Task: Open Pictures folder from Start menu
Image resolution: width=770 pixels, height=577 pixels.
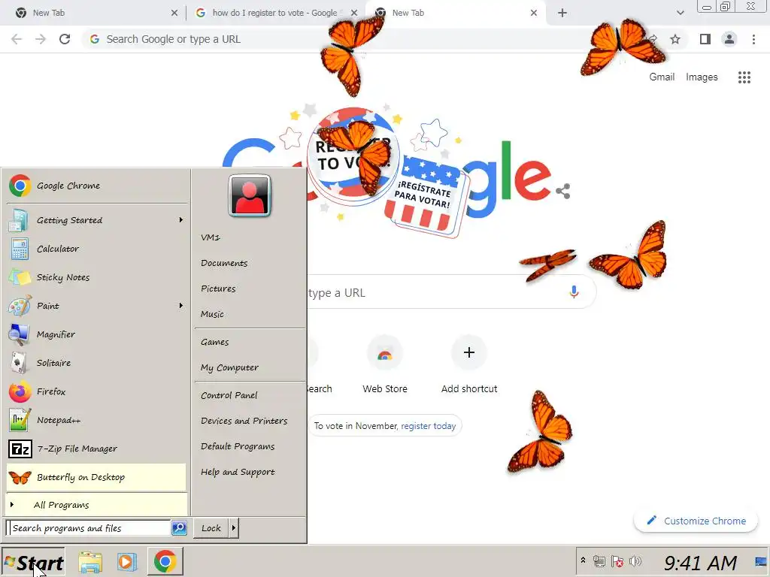Action: [x=218, y=288]
